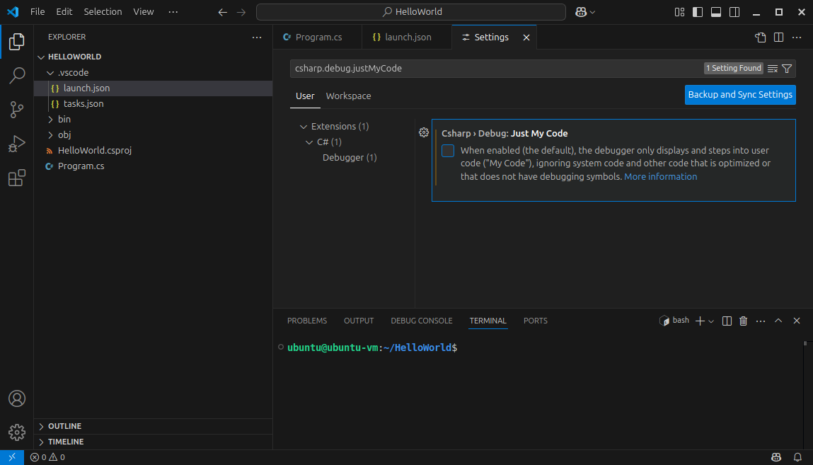Image resolution: width=813 pixels, height=465 pixels.
Task: Open the Manage gear menu
Action: point(16,432)
